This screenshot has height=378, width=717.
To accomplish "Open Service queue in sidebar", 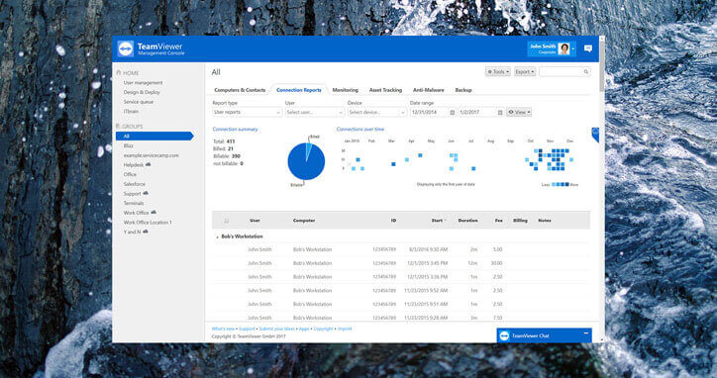I will click(139, 102).
